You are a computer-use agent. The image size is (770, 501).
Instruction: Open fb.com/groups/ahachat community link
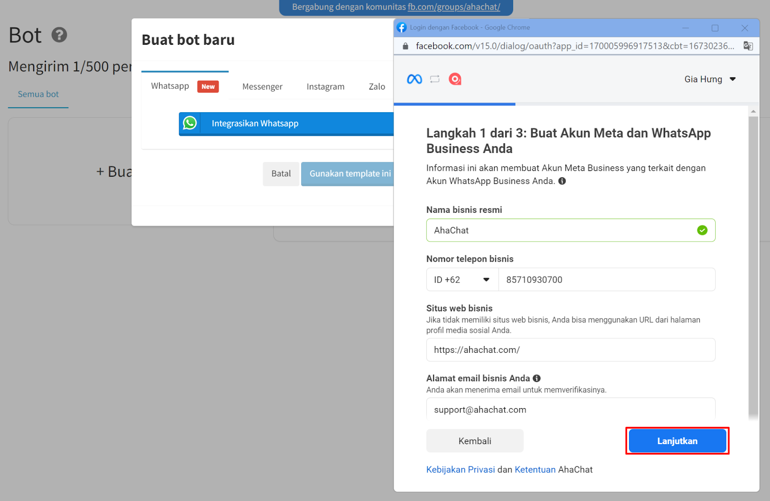(454, 7)
